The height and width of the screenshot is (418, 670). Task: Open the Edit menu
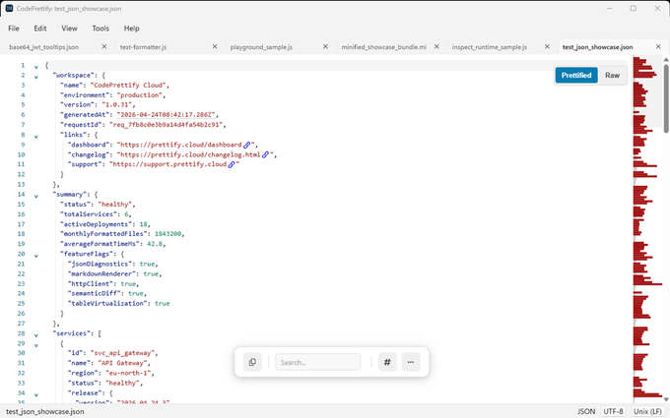(x=40, y=29)
